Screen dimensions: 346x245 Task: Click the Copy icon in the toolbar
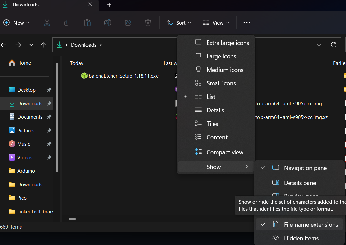click(x=67, y=23)
